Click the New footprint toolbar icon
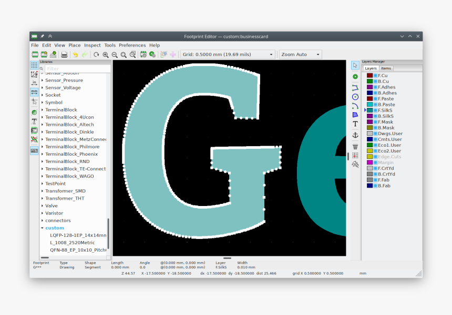 coord(35,55)
